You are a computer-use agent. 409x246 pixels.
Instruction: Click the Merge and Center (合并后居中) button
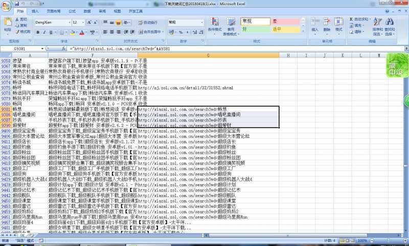tap(151, 32)
